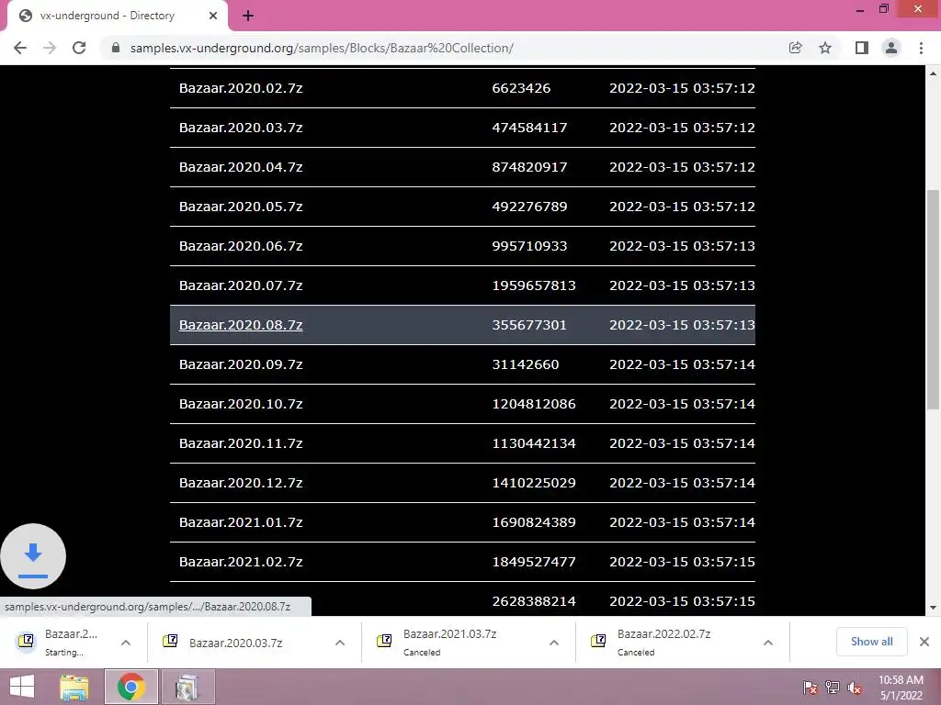Click the file size 6623426
The width and height of the screenshot is (941, 705).
(x=521, y=88)
